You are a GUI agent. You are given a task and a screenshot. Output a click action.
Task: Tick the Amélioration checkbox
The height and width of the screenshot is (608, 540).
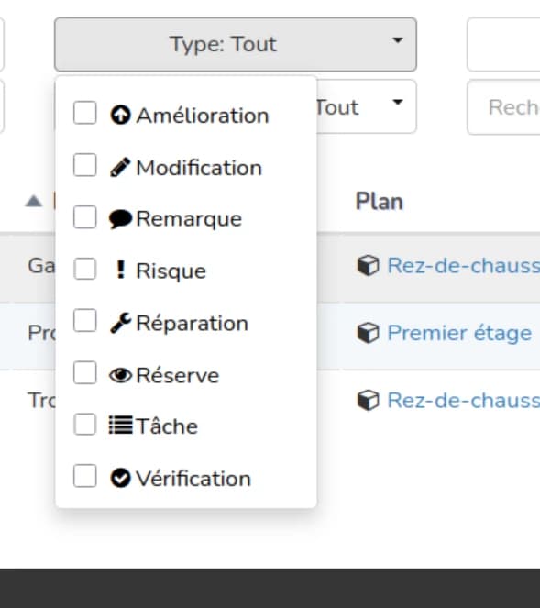point(85,113)
